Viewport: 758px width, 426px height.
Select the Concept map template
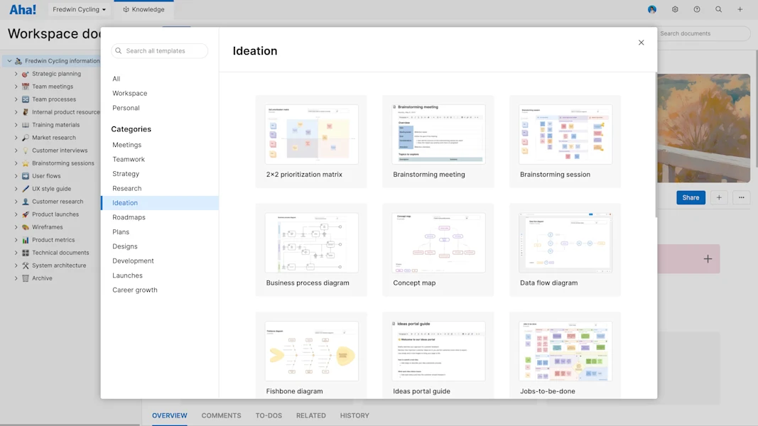[x=438, y=250]
